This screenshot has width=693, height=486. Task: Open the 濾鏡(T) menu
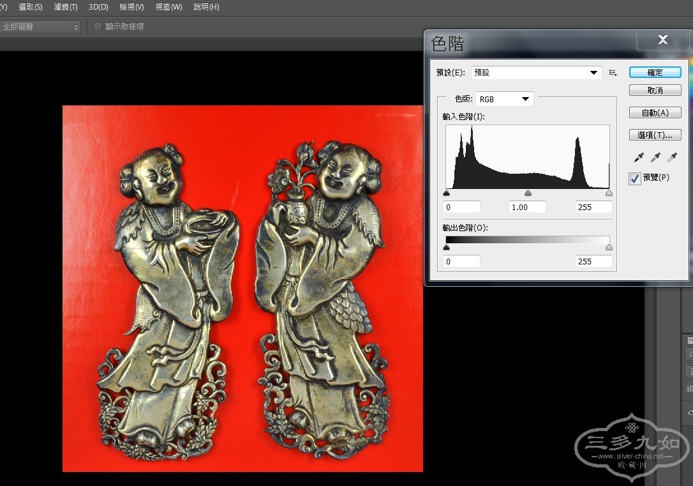coord(66,7)
